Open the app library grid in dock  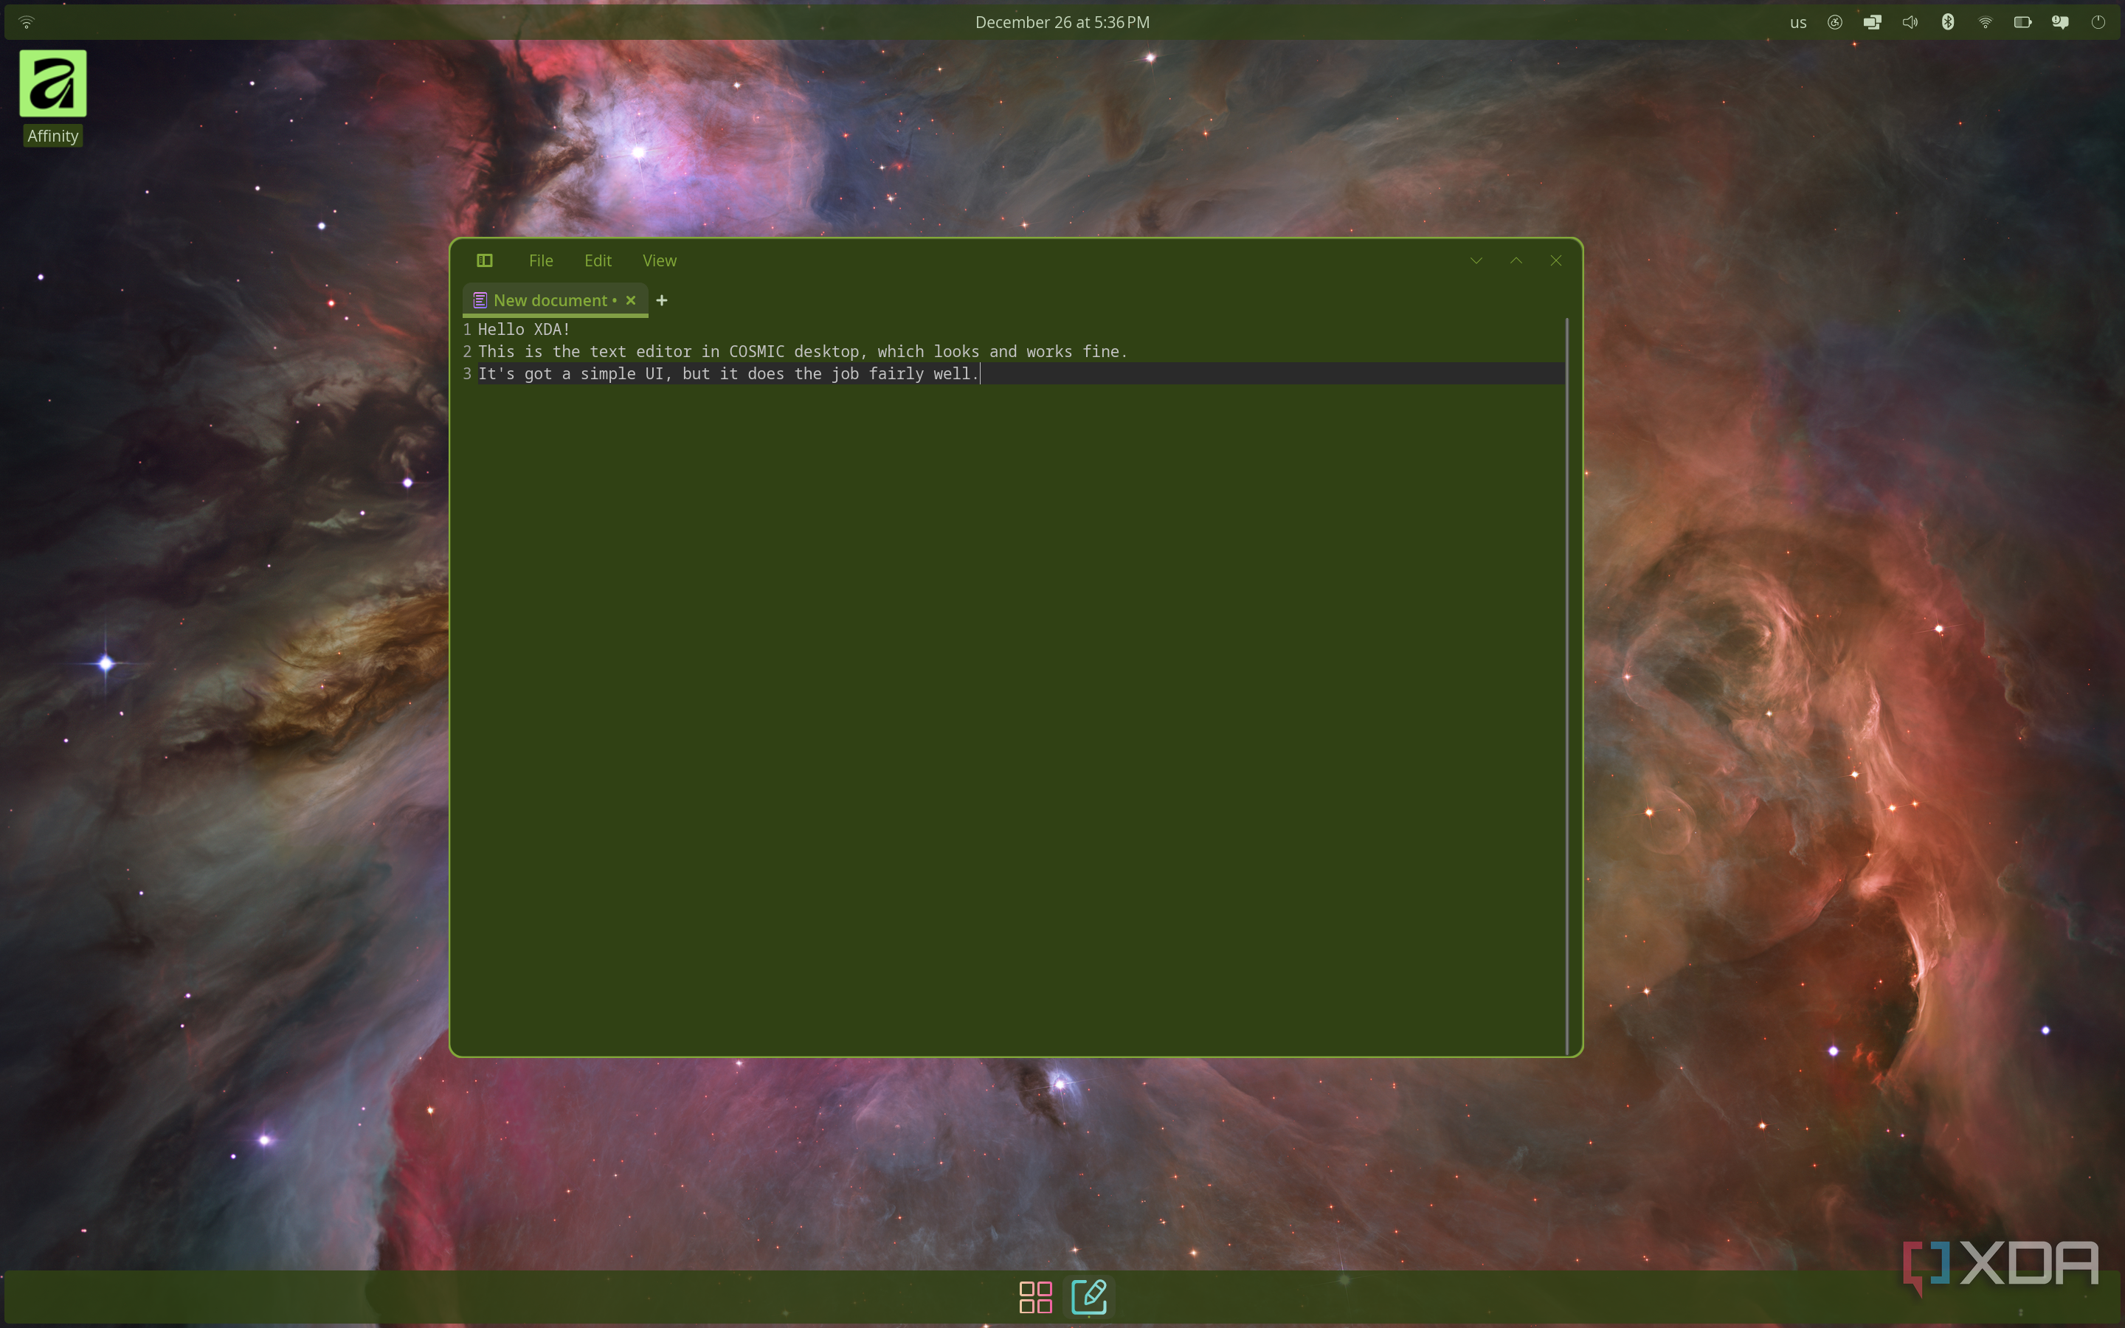[1035, 1296]
